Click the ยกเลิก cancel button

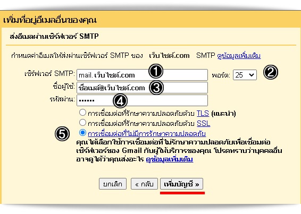(x=113, y=184)
